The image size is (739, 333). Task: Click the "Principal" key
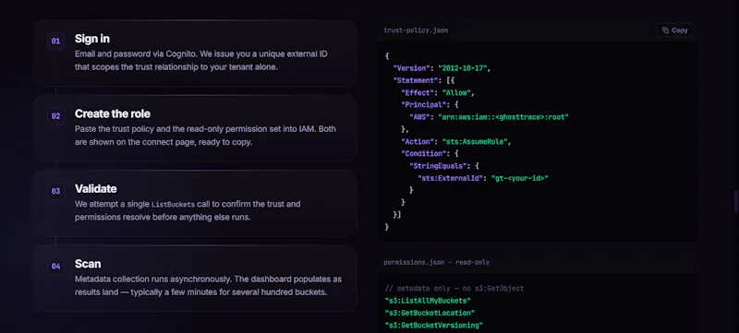(x=423, y=105)
